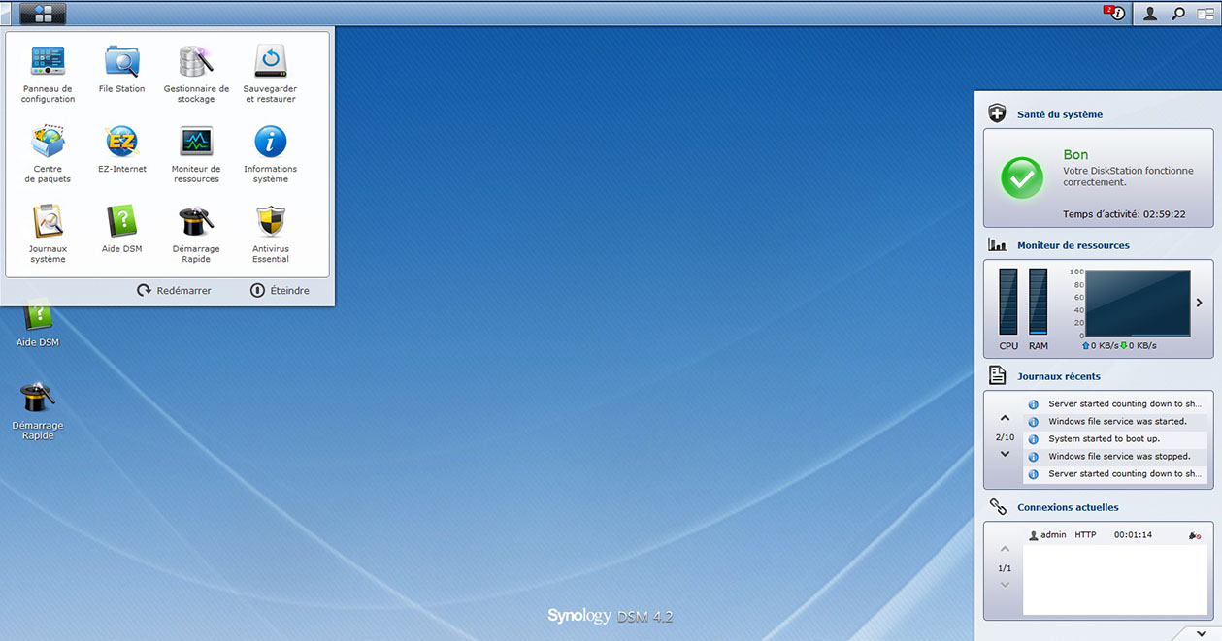Click the RAM usage bar
Image resolution: width=1222 pixels, height=641 pixels.
coord(1039,302)
